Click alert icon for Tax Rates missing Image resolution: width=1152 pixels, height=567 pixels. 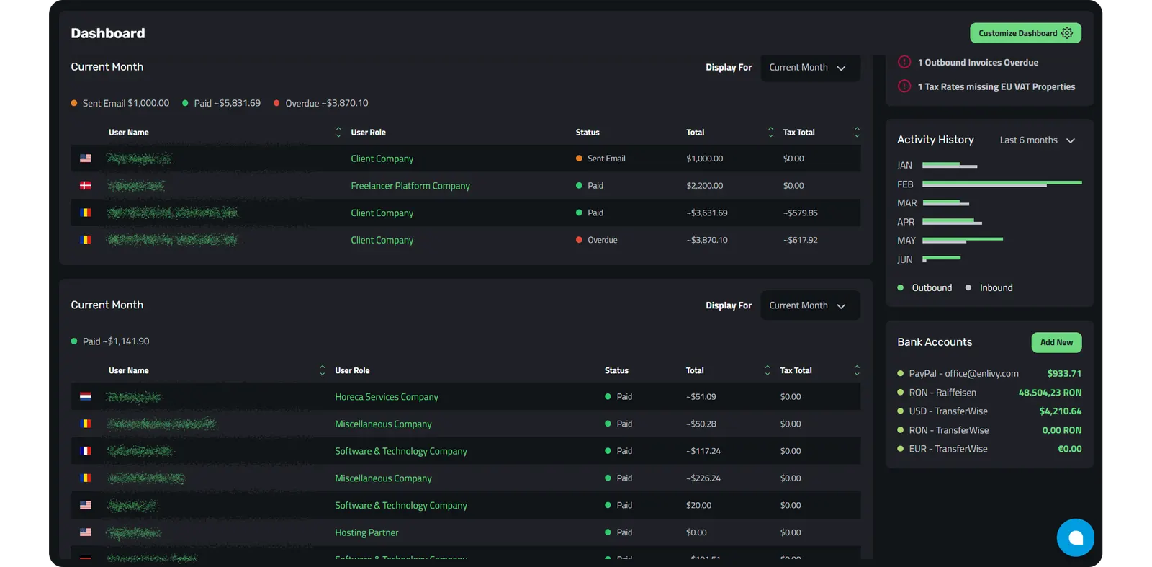click(904, 86)
